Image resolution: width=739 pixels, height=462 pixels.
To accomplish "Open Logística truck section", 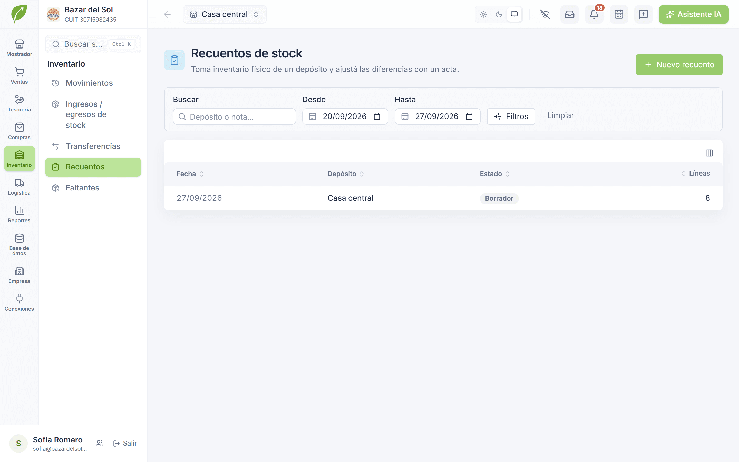I will coord(19,187).
